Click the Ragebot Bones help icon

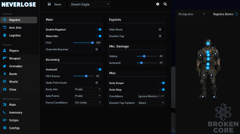236,14
